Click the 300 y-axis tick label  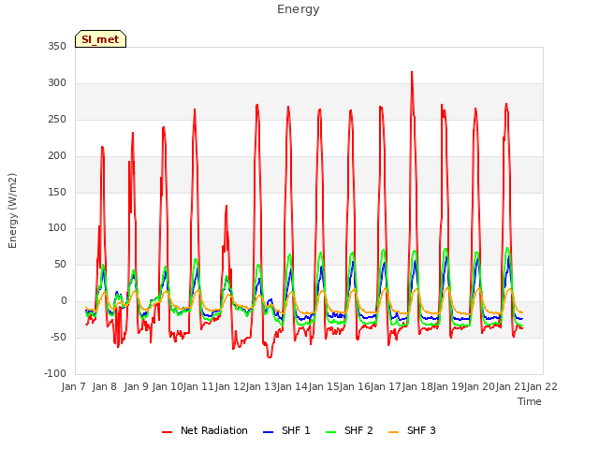(57, 83)
